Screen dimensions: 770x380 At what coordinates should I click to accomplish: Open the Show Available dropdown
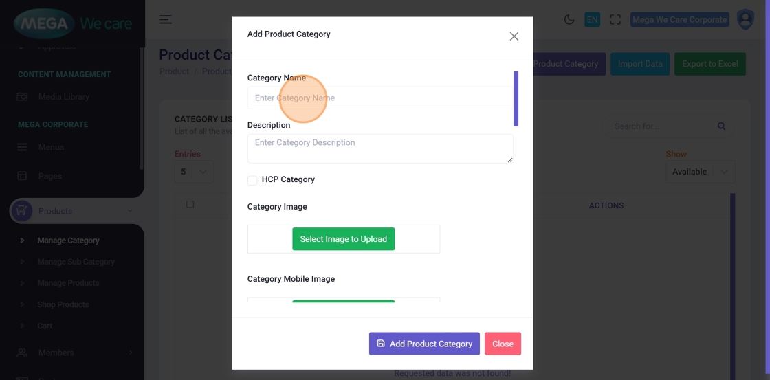point(700,172)
